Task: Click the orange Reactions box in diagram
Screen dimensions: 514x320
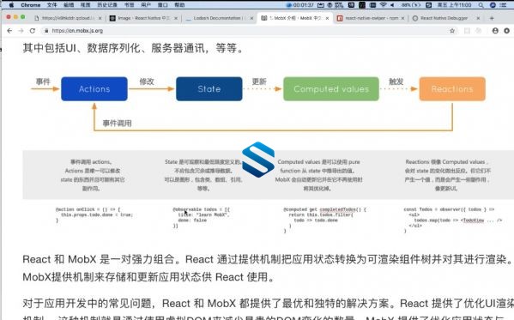Action: coord(452,89)
